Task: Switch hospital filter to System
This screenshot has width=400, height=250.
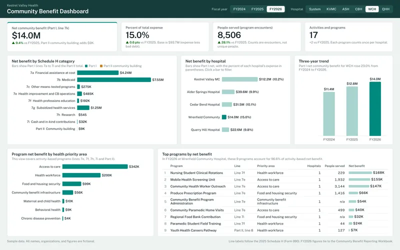Action: click(x=315, y=9)
